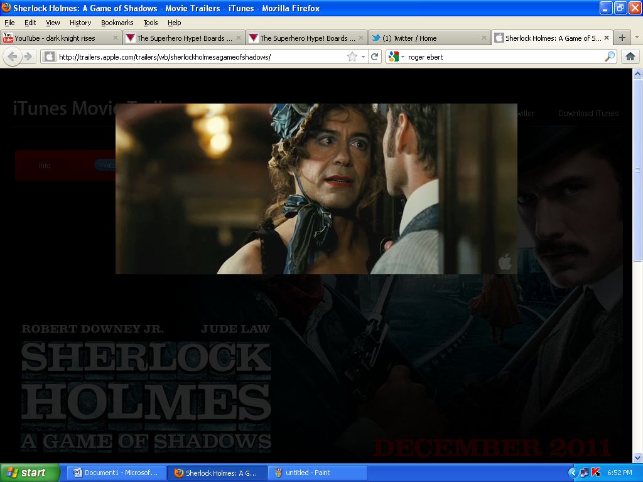This screenshot has height=482, width=643.
Task: Click the search magnifying glass icon
Action: 610,56
